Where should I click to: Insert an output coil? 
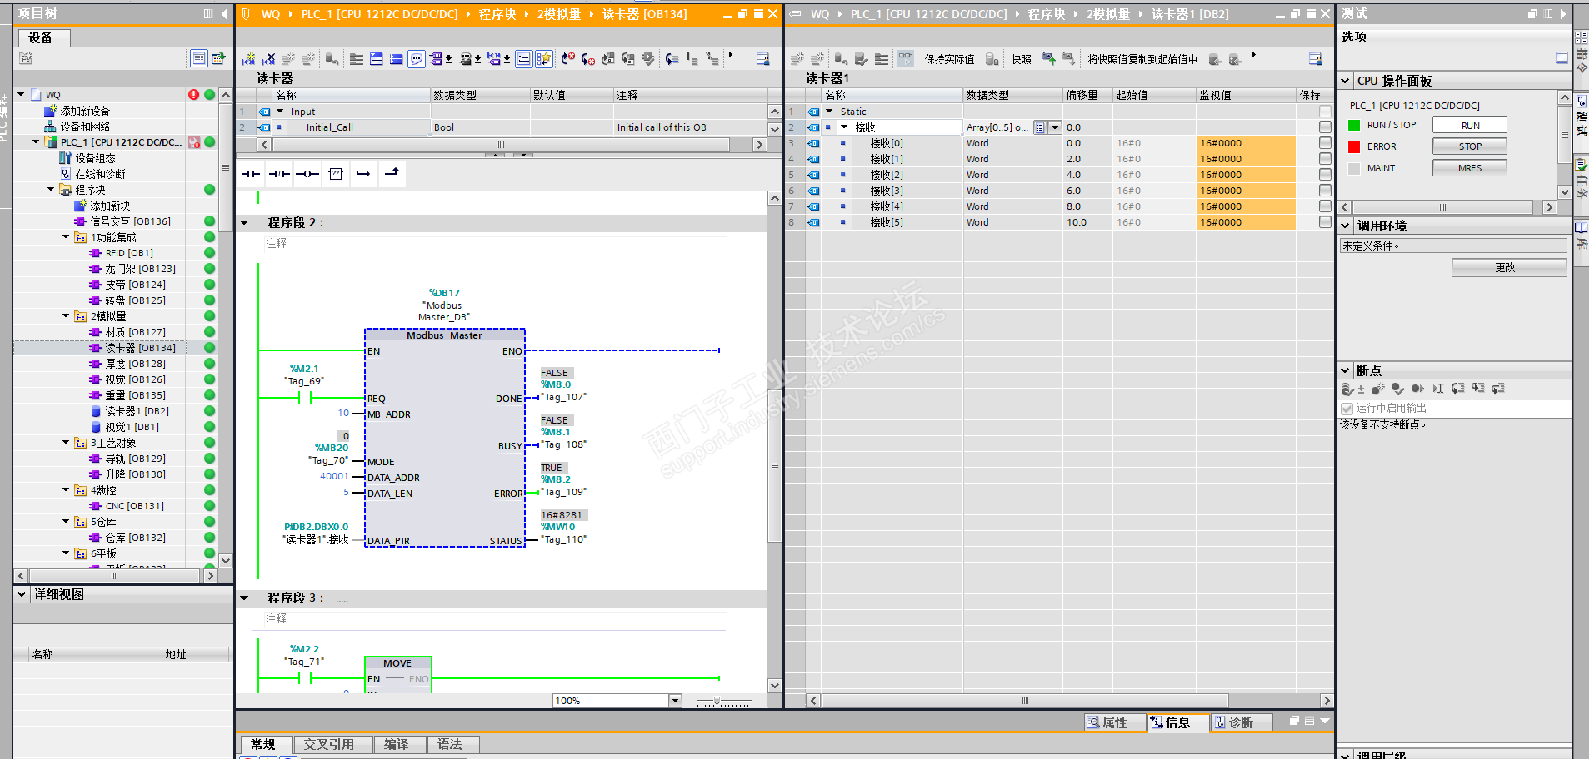click(x=307, y=174)
